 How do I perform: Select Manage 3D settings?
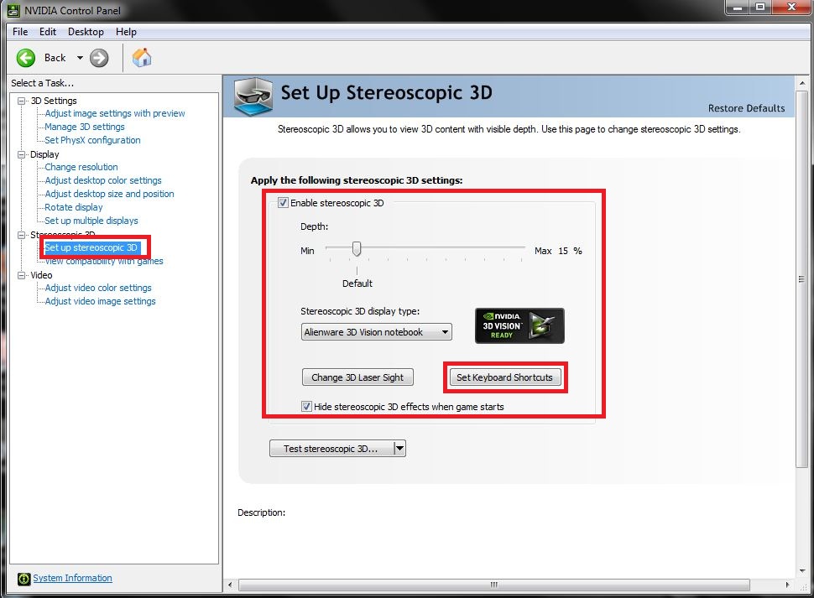coord(85,127)
